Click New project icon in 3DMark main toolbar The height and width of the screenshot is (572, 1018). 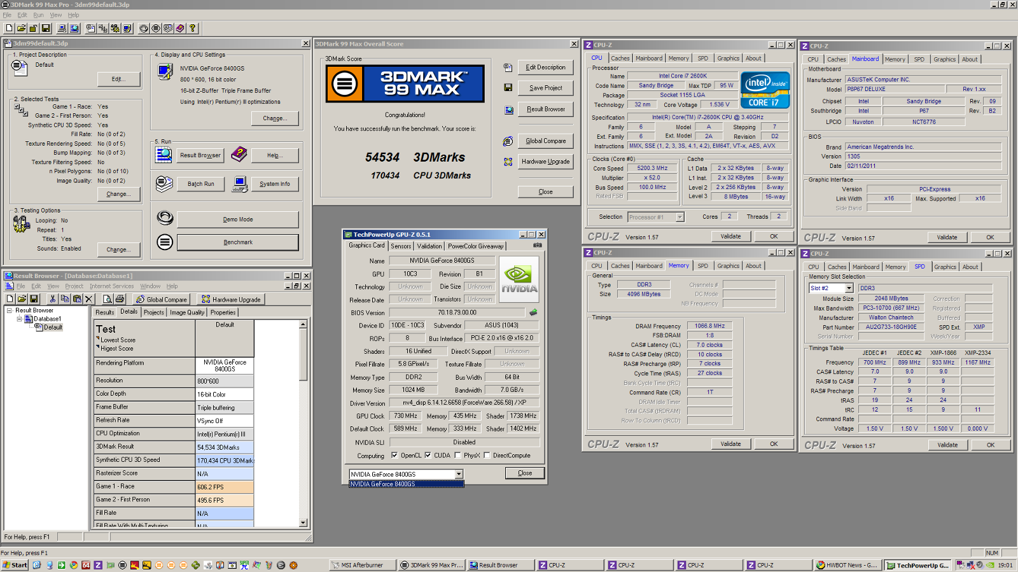point(9,28)
